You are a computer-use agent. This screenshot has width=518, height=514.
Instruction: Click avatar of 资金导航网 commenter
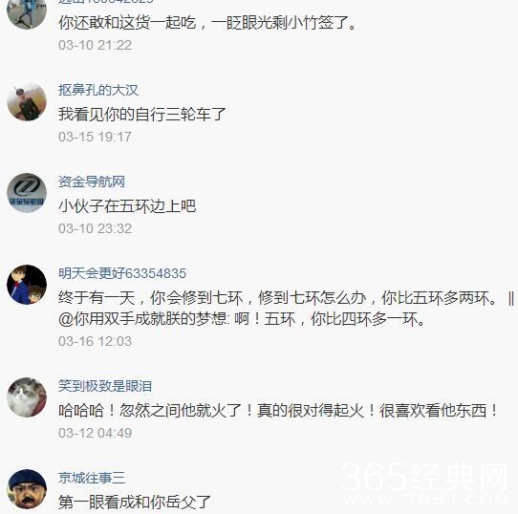tap(27, 193)
